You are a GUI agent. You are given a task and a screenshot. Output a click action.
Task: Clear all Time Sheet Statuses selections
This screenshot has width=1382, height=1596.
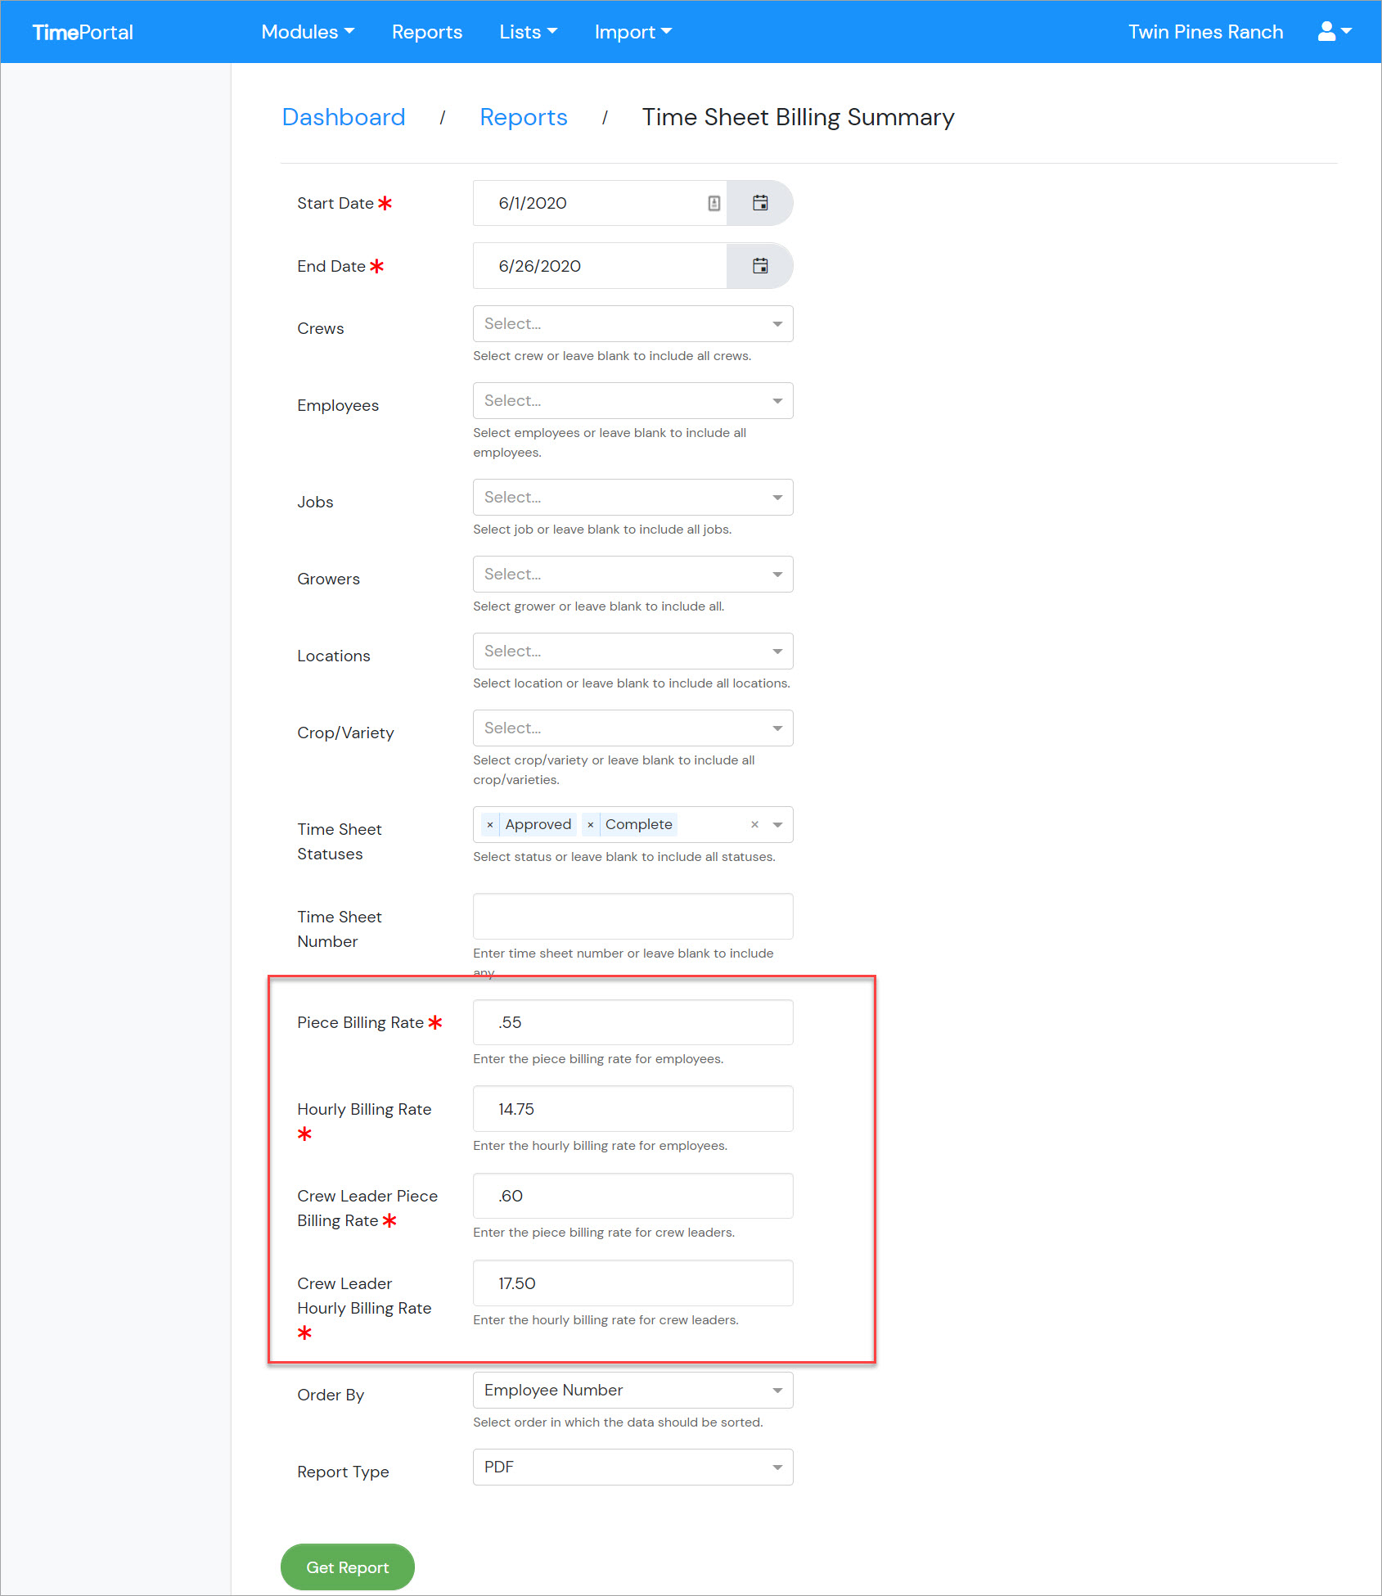[754, 825]
